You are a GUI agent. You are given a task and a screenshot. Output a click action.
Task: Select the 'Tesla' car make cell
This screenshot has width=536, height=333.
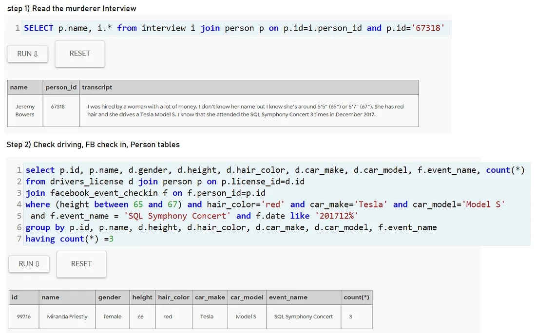point(210,316)
